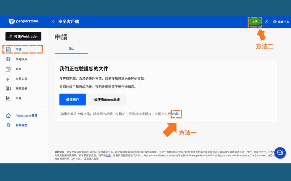Click the 平台 bar chart icon
Viewport: 291px width, 181px height.
tap(9, 98)
